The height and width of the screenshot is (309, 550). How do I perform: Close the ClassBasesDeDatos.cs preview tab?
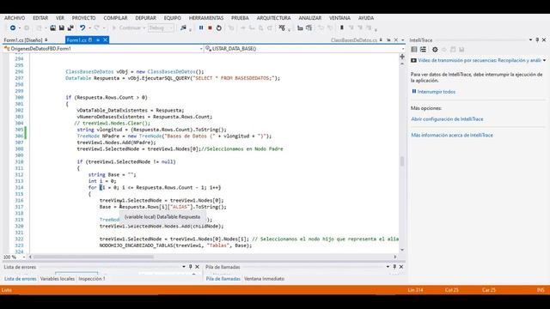tap(395, 40)
